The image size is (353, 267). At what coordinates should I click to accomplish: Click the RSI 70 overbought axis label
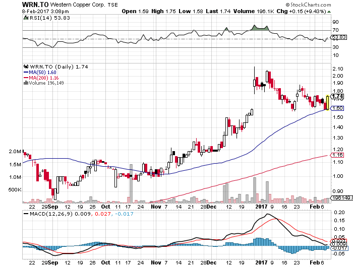(x=335, y=30)
